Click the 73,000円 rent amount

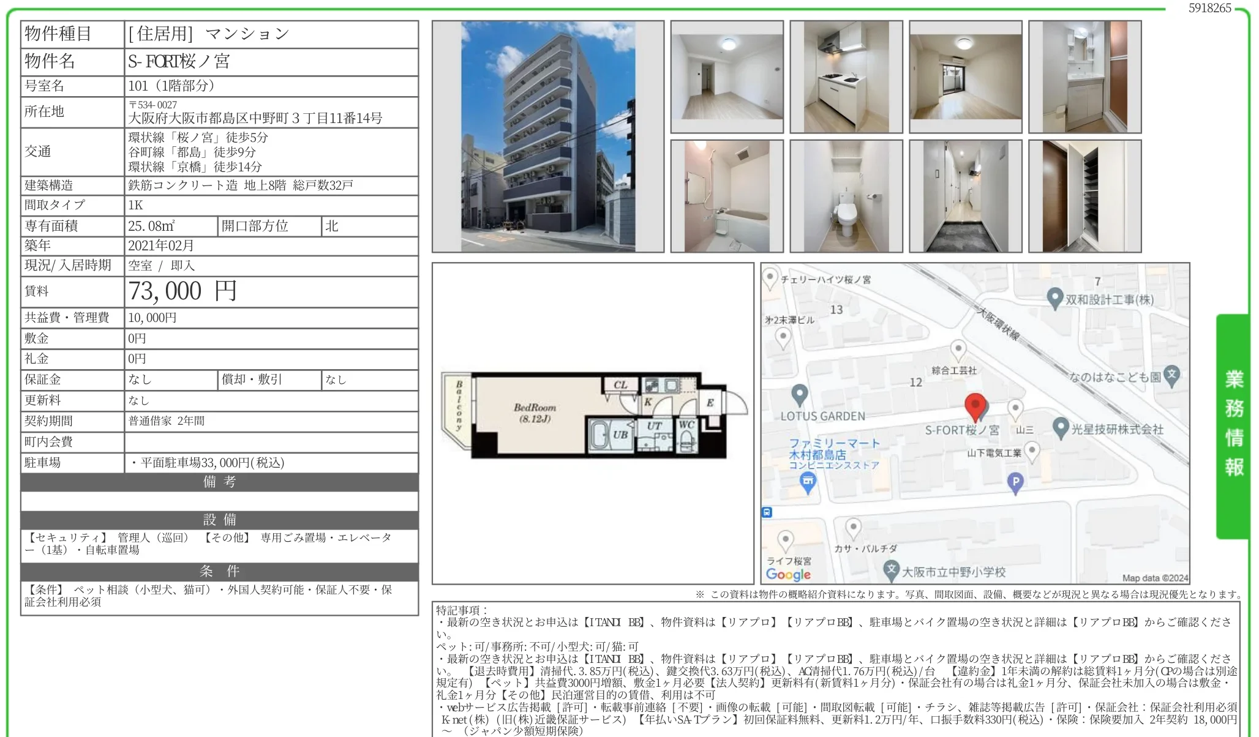pyautogui.click(x=182, y=291)
